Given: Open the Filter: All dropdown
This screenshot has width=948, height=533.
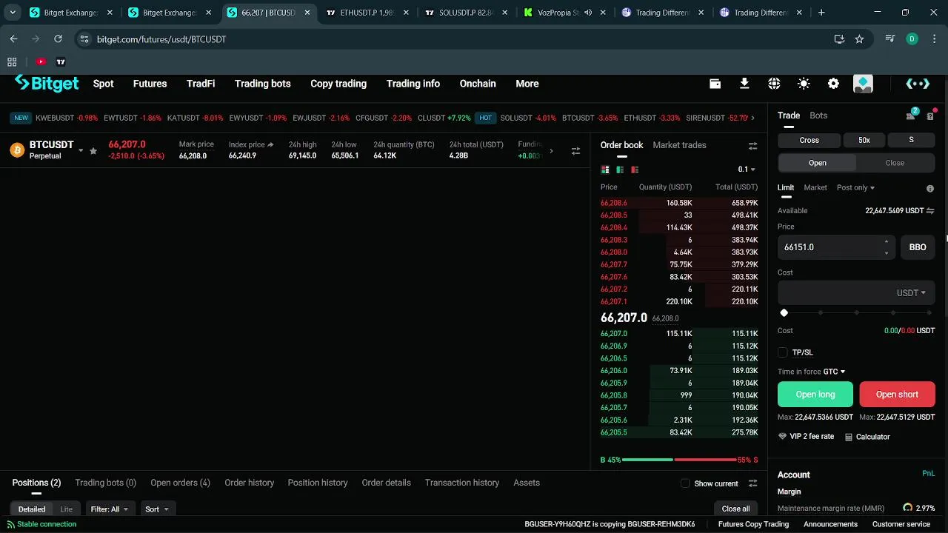Looking at the screenshot, I should [110, 509].
